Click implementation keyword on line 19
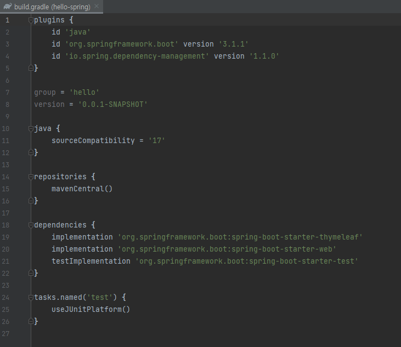 (82, 237)
